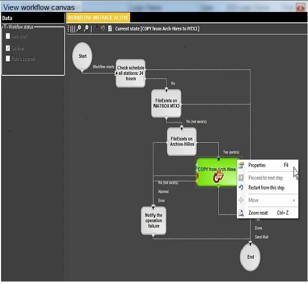Toggle the Rule assigned checkbox
Image resolution: width=308 pixels, height=284 pixels.
[x=7, y=59]
